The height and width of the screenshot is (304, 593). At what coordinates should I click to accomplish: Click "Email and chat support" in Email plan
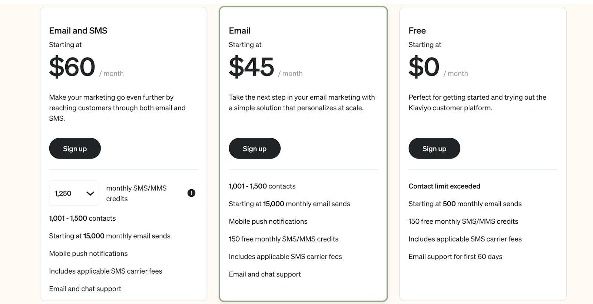point(265,274)
